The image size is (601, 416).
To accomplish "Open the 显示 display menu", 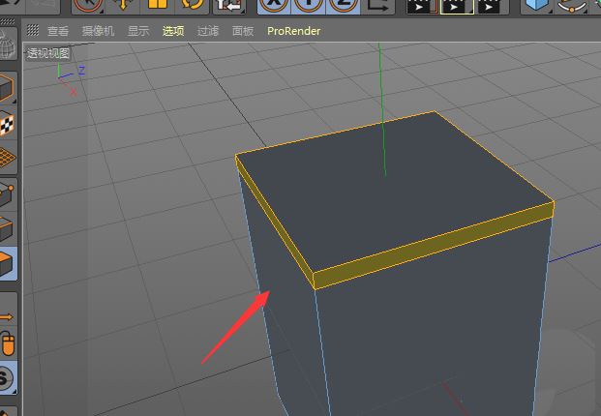I will [x=138, y=31].
